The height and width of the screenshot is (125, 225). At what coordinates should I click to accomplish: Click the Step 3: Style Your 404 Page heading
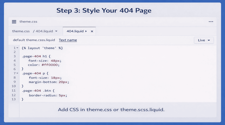(x=104, y=10)
